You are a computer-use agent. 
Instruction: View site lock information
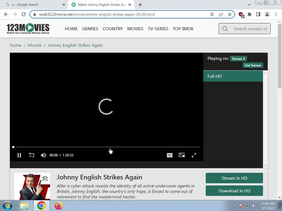point(35,14)
